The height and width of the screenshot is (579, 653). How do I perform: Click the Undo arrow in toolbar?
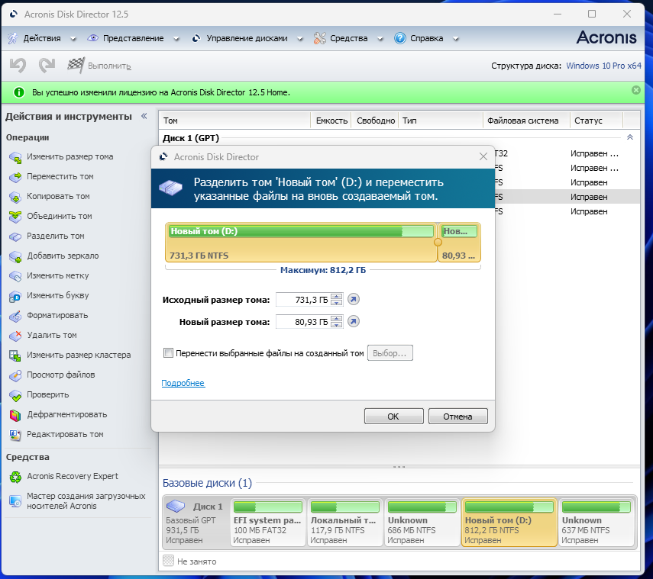click(x=18, y=66)
